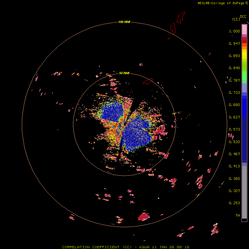The image size is (249, 249).
Task: Select the 0.680 color bar value
Action: pyautogui.click(x=234, y=105)
